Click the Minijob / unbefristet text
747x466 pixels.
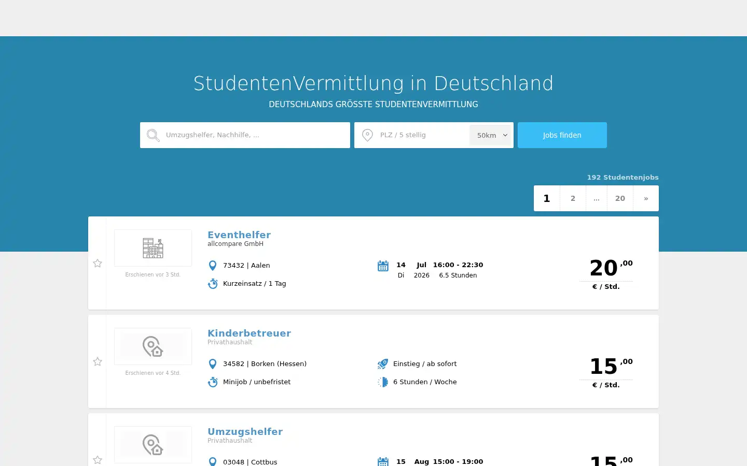coord(257,382)
